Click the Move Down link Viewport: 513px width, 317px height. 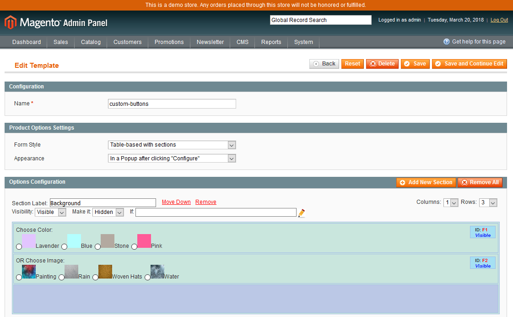coord(176,202)
